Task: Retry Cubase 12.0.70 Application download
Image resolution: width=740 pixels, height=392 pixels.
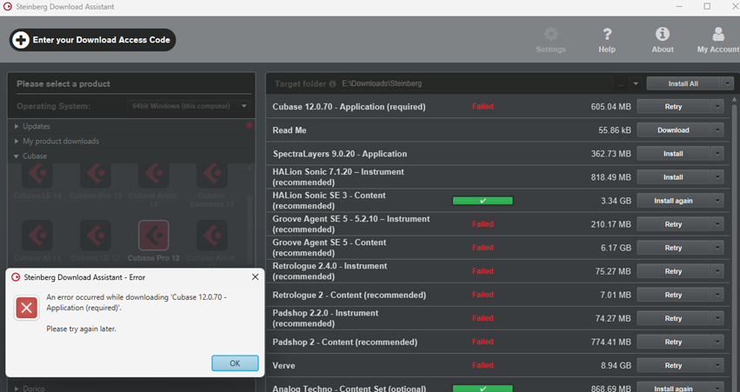Action: click(x=673, y=107)
